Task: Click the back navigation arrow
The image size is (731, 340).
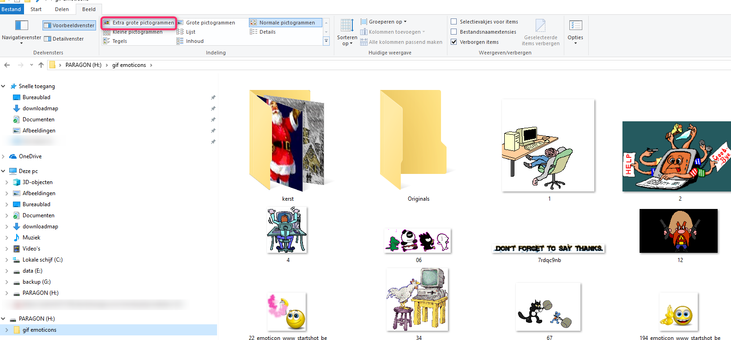Action: coord(7,65)
